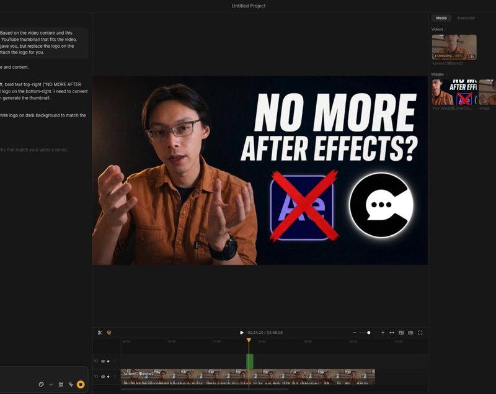Click the orange playhead marker on timeline ruler

249,340
